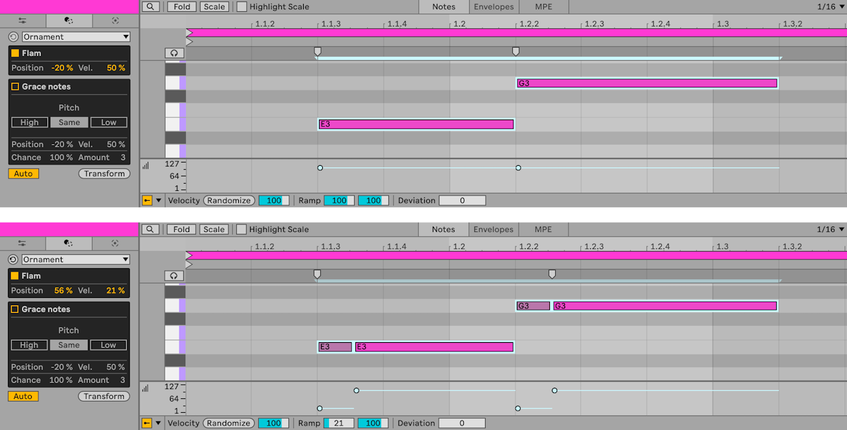Click magnifier zoom icon in bottom editor
Image resolution: width=847 pixels, height=430 pixels.
[151, 229]
